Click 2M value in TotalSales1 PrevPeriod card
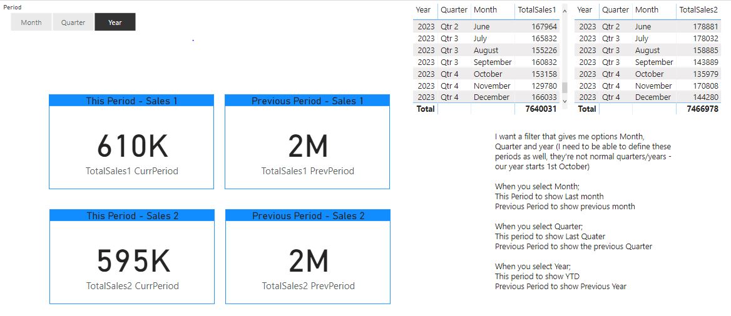The width and height of the screenshot is (731, 316). pyautogui.click(x=308, y=146)
